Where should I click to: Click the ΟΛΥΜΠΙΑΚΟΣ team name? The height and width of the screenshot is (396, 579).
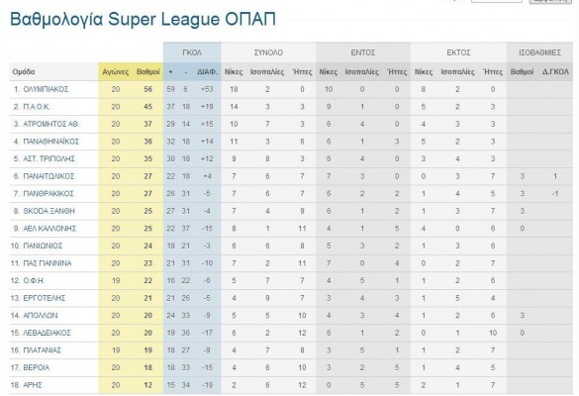point(46,89)
